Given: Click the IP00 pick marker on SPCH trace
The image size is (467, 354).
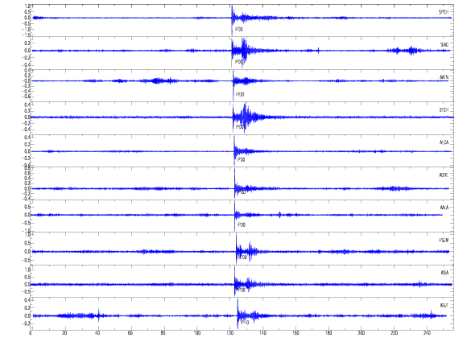Looking at the screenshot, I should point(239,30).
